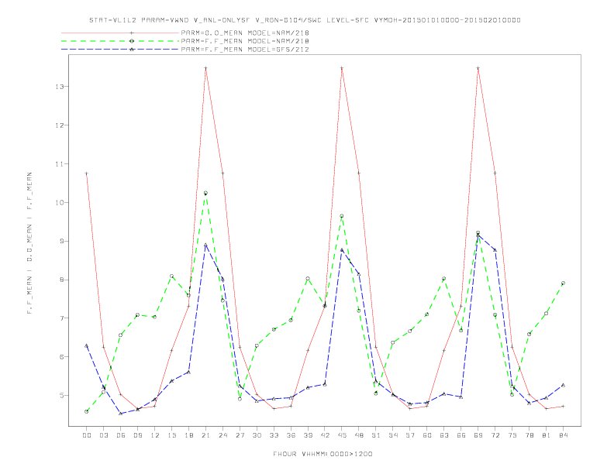Click y-axis tick label 9
Screen dimensions: 614x474
pyautogui.click(x=61, y=242)
